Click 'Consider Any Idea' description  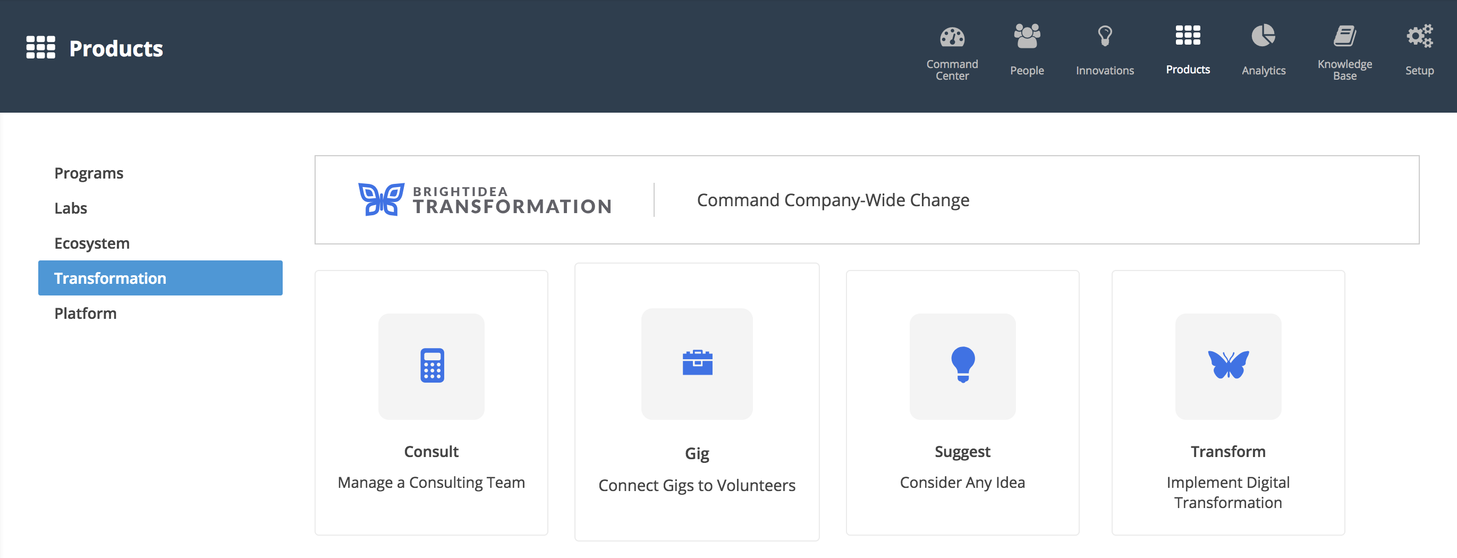coord(962,483)
